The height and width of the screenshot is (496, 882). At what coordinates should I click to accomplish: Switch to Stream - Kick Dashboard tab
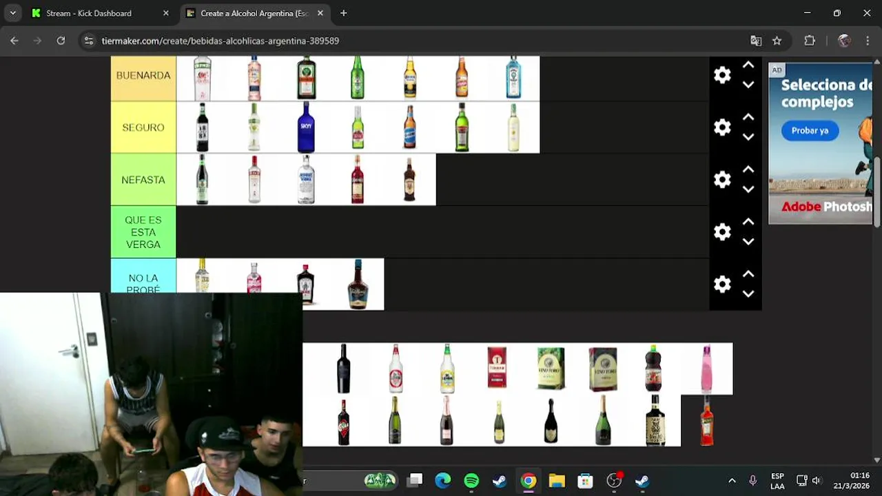[x=101, y=13]
